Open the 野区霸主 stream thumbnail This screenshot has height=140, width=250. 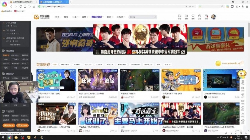pyautogui.click(x=140, y=113)
